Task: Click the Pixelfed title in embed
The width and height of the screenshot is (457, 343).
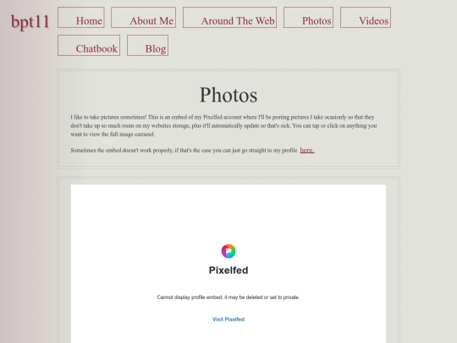Action: point(228,270)
